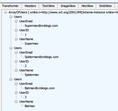
Task: Select the Users label above Batman entries
Action: pyautogui.click(x=18, y=79)
